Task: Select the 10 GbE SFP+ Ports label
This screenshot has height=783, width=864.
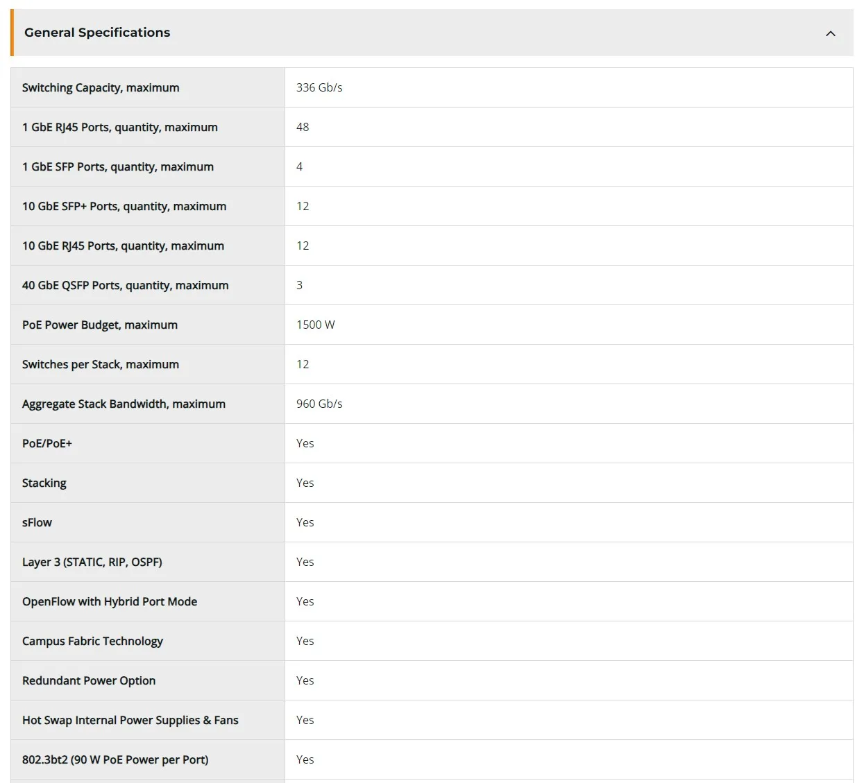Action: (x=124, y=206)
